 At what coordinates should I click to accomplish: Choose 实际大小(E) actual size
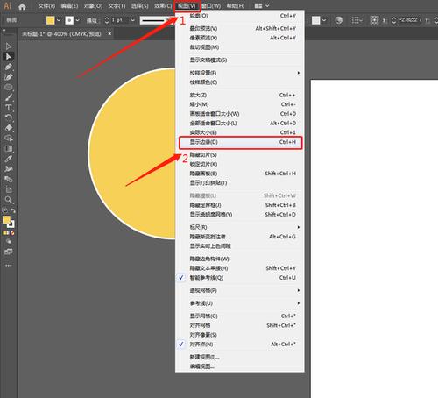tap(239, 132)
